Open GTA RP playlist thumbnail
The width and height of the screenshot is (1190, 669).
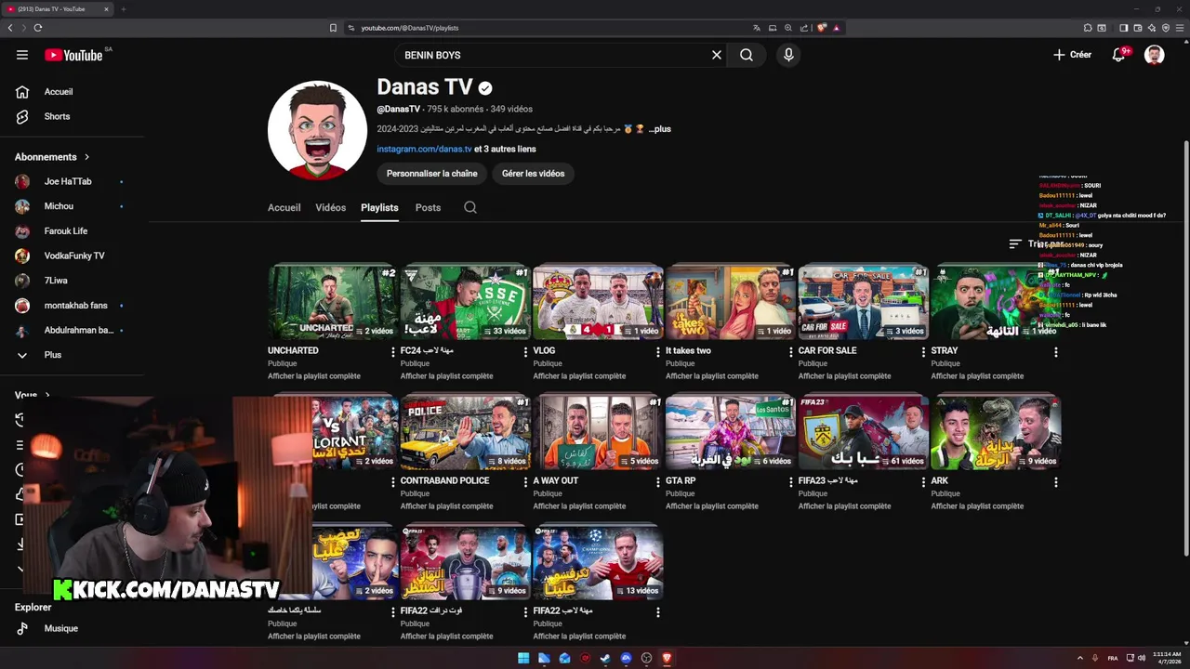(731, 432)
